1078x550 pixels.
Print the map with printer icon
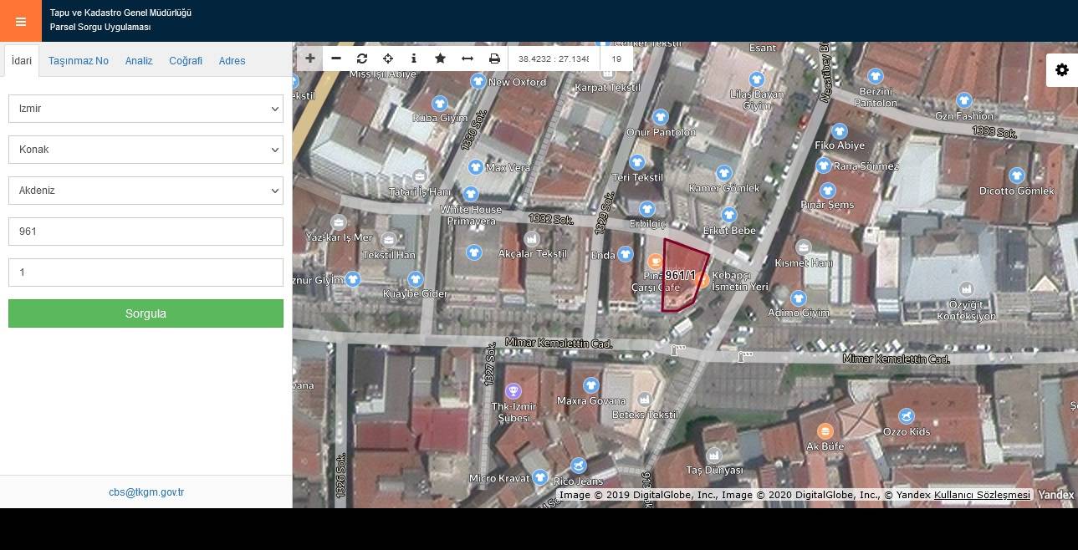point(494,59)
